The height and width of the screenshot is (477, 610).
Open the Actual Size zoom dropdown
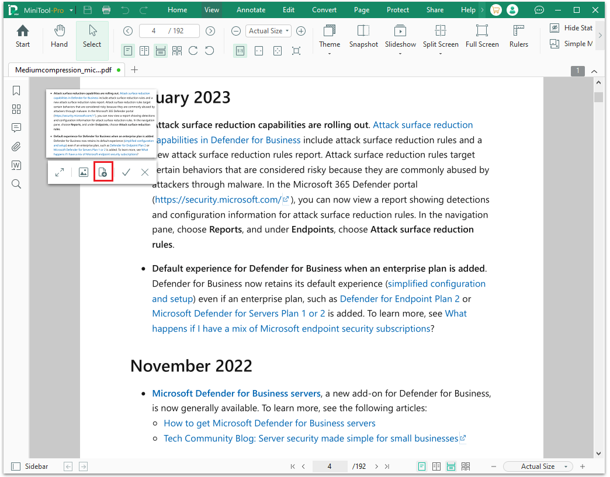(x=268, y=30)
